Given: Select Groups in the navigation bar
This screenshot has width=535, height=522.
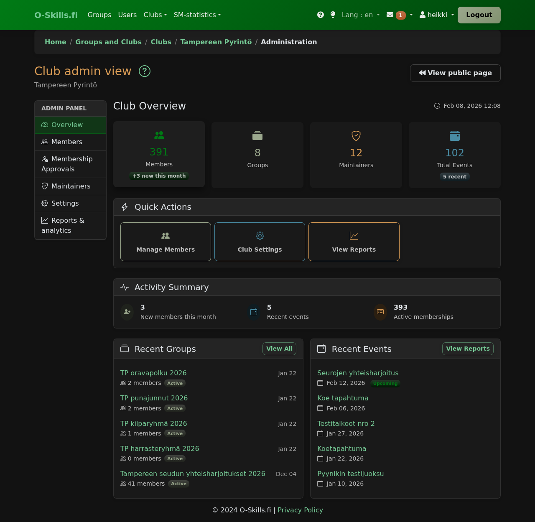Looking at the screenshot, I should click(99, 15).
